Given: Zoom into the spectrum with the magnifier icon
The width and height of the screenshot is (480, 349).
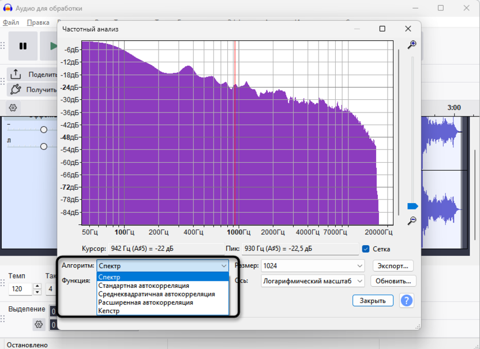Looking at the screenshot, I should pyautogui.click(x=412, y=45).
